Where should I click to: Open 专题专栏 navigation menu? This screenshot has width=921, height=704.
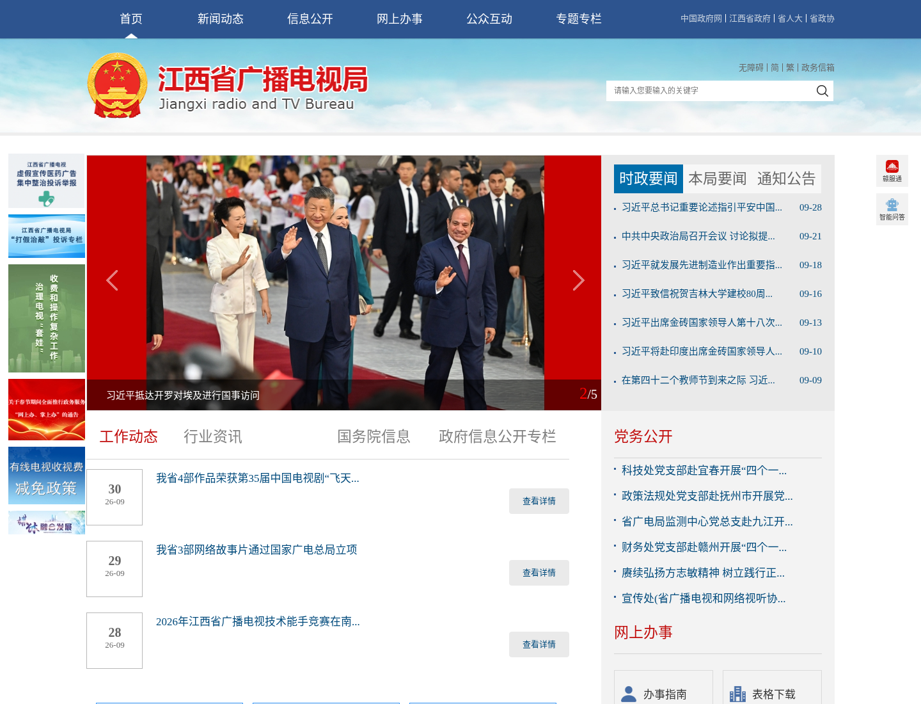coord(579,19)
